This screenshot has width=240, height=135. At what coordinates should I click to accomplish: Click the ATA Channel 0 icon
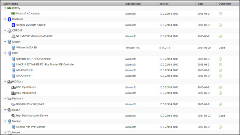(x=13, y=70)
